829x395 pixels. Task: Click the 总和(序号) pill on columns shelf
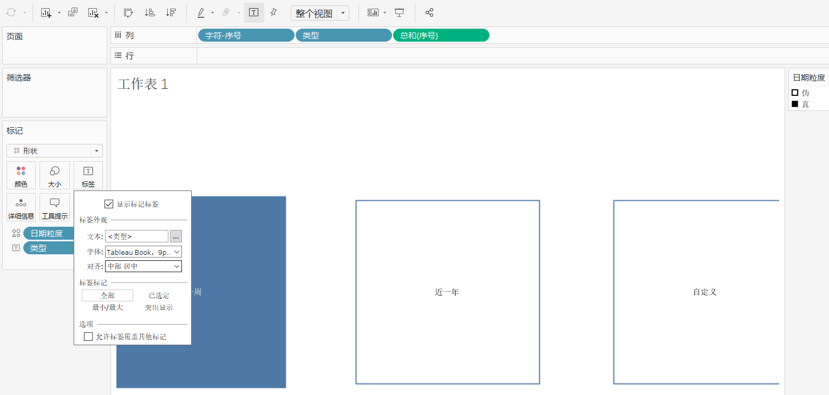(441, 36)
